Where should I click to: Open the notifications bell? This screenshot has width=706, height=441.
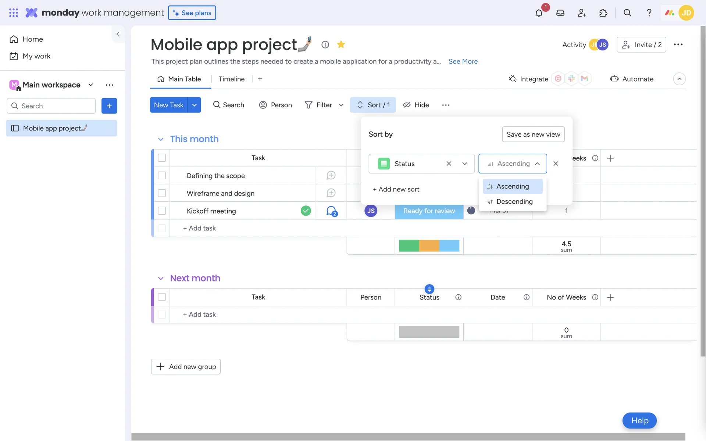539,13
